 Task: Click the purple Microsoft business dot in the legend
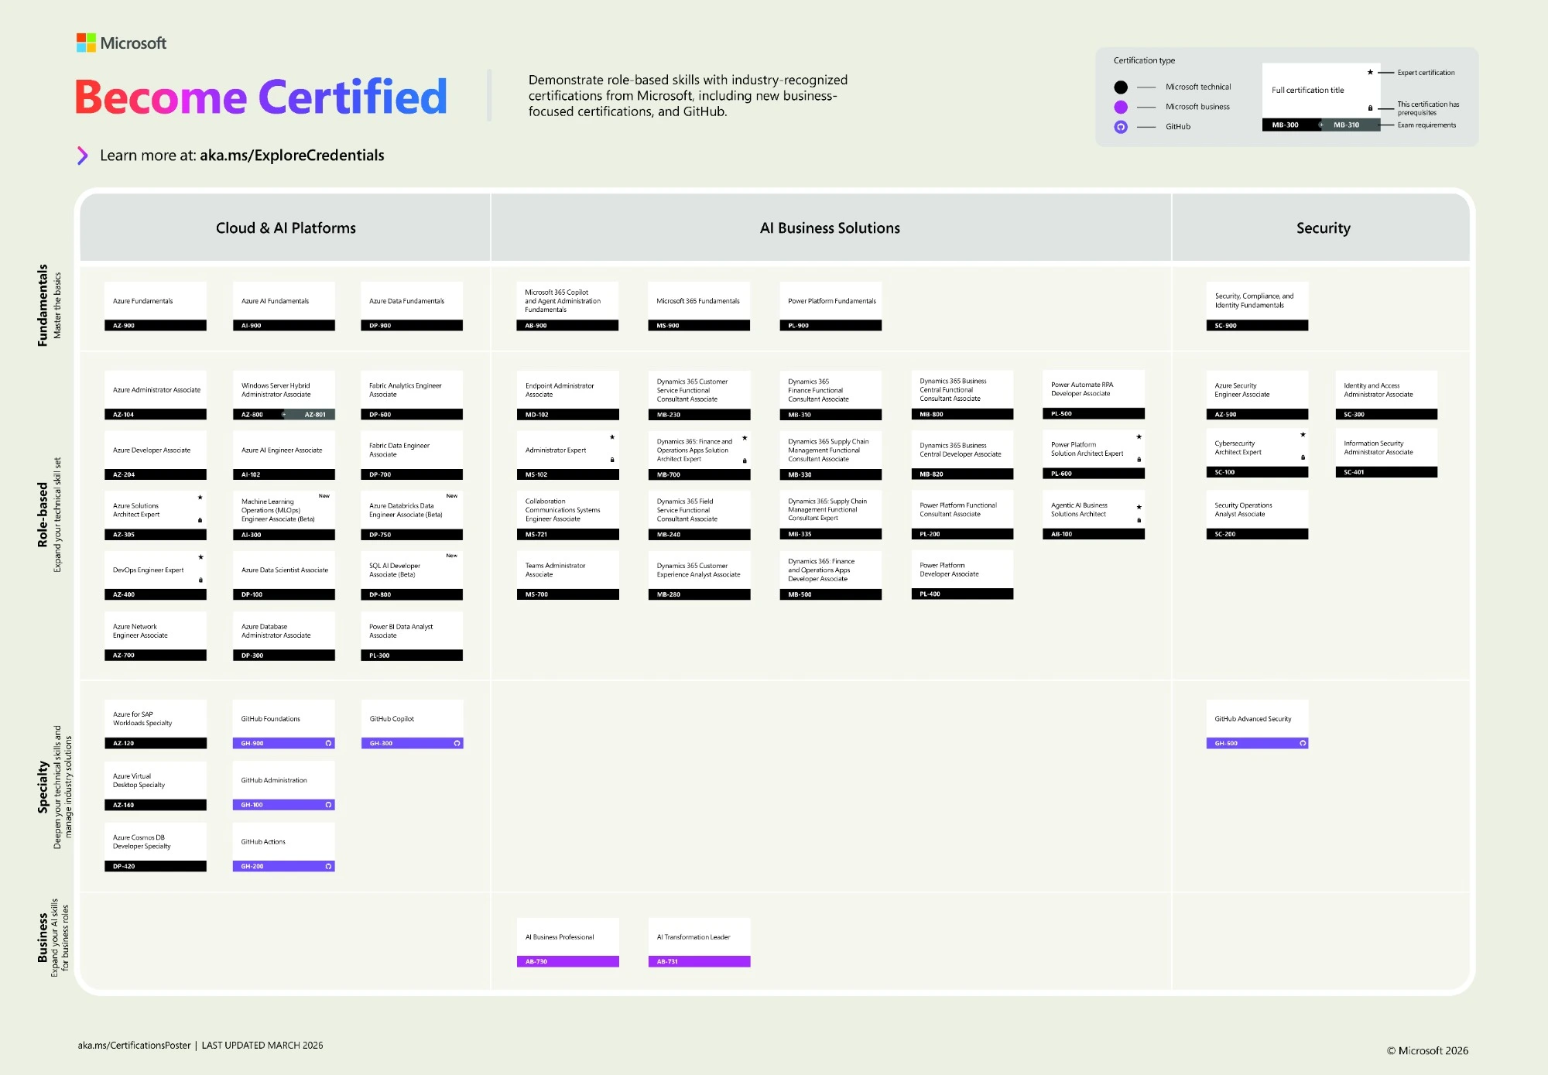(x=1120, y=106)
